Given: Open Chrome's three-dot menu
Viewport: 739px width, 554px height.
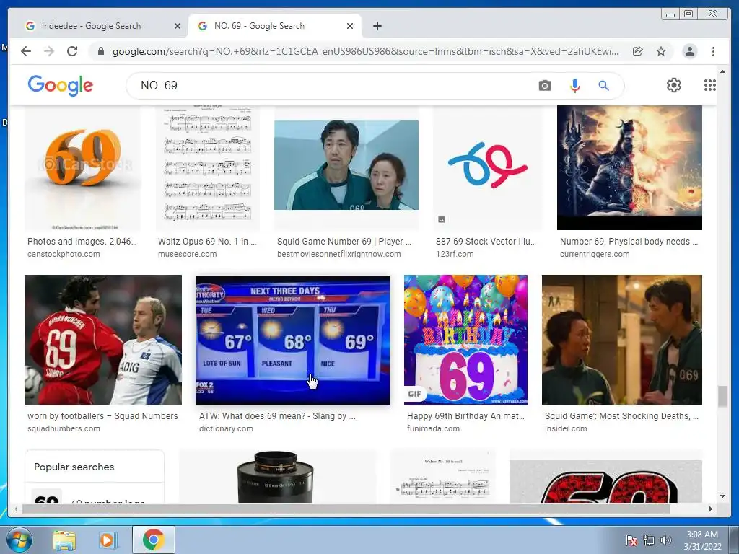Looking at the screenshot, I should point(713,51).
